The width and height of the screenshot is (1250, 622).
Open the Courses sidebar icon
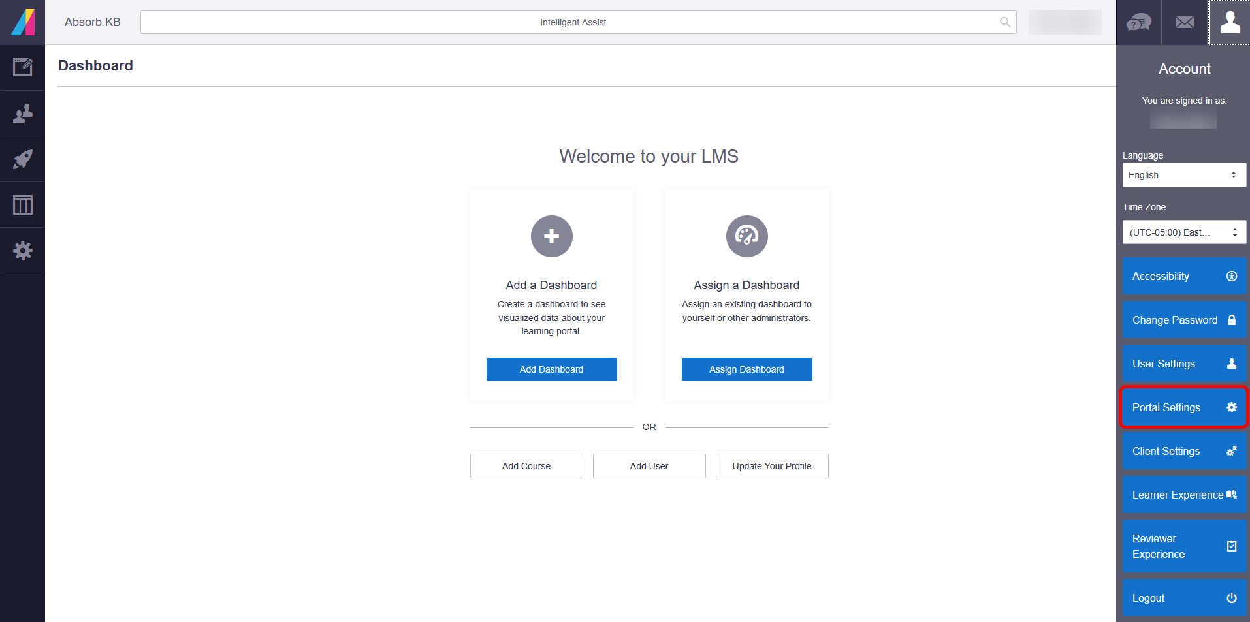pyautogui.click(x=22, y=67)
